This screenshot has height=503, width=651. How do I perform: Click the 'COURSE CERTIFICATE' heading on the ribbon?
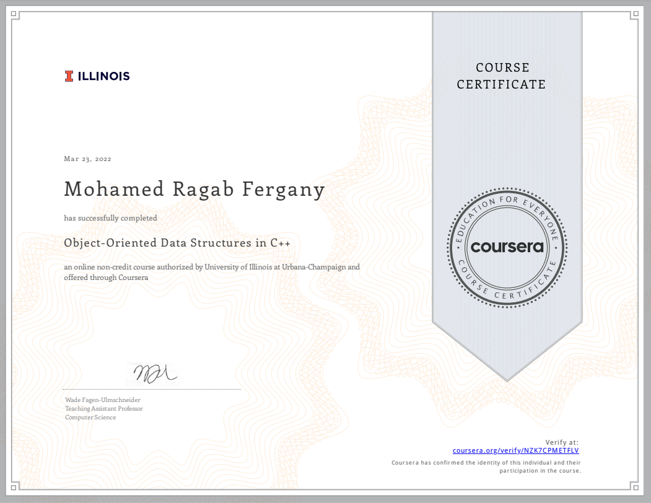(502, 76)
